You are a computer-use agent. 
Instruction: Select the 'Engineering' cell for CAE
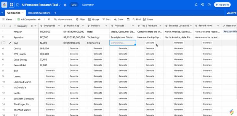tap(98, 43)
